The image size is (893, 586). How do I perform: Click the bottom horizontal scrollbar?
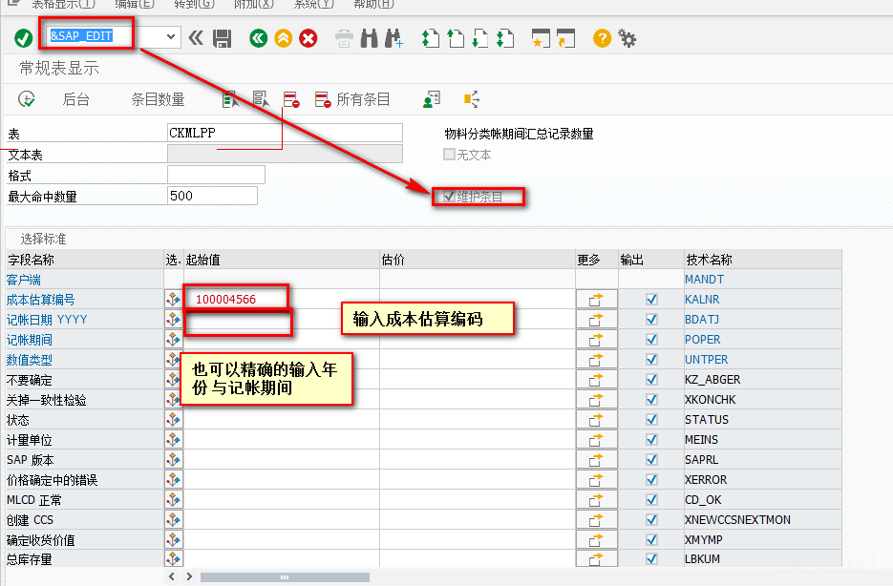point(282,576)
